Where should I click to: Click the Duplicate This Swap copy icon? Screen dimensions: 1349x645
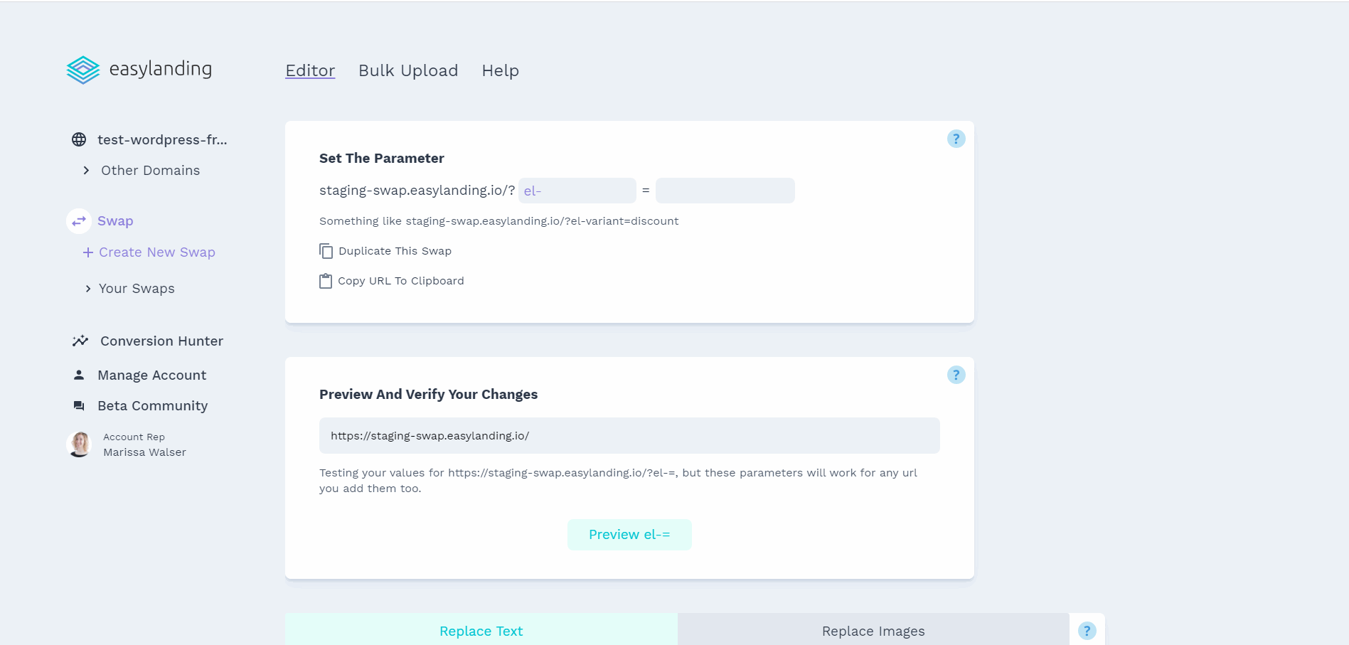point(326,251)
